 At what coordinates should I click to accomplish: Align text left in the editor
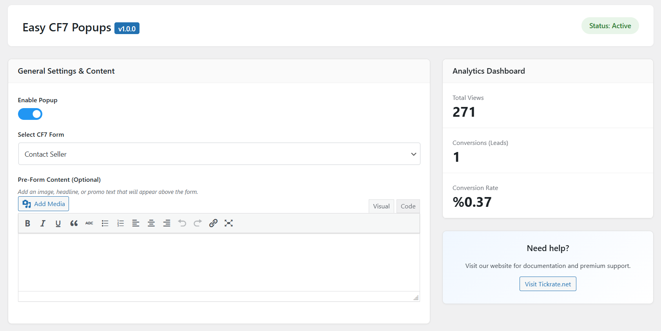point(136,223)
